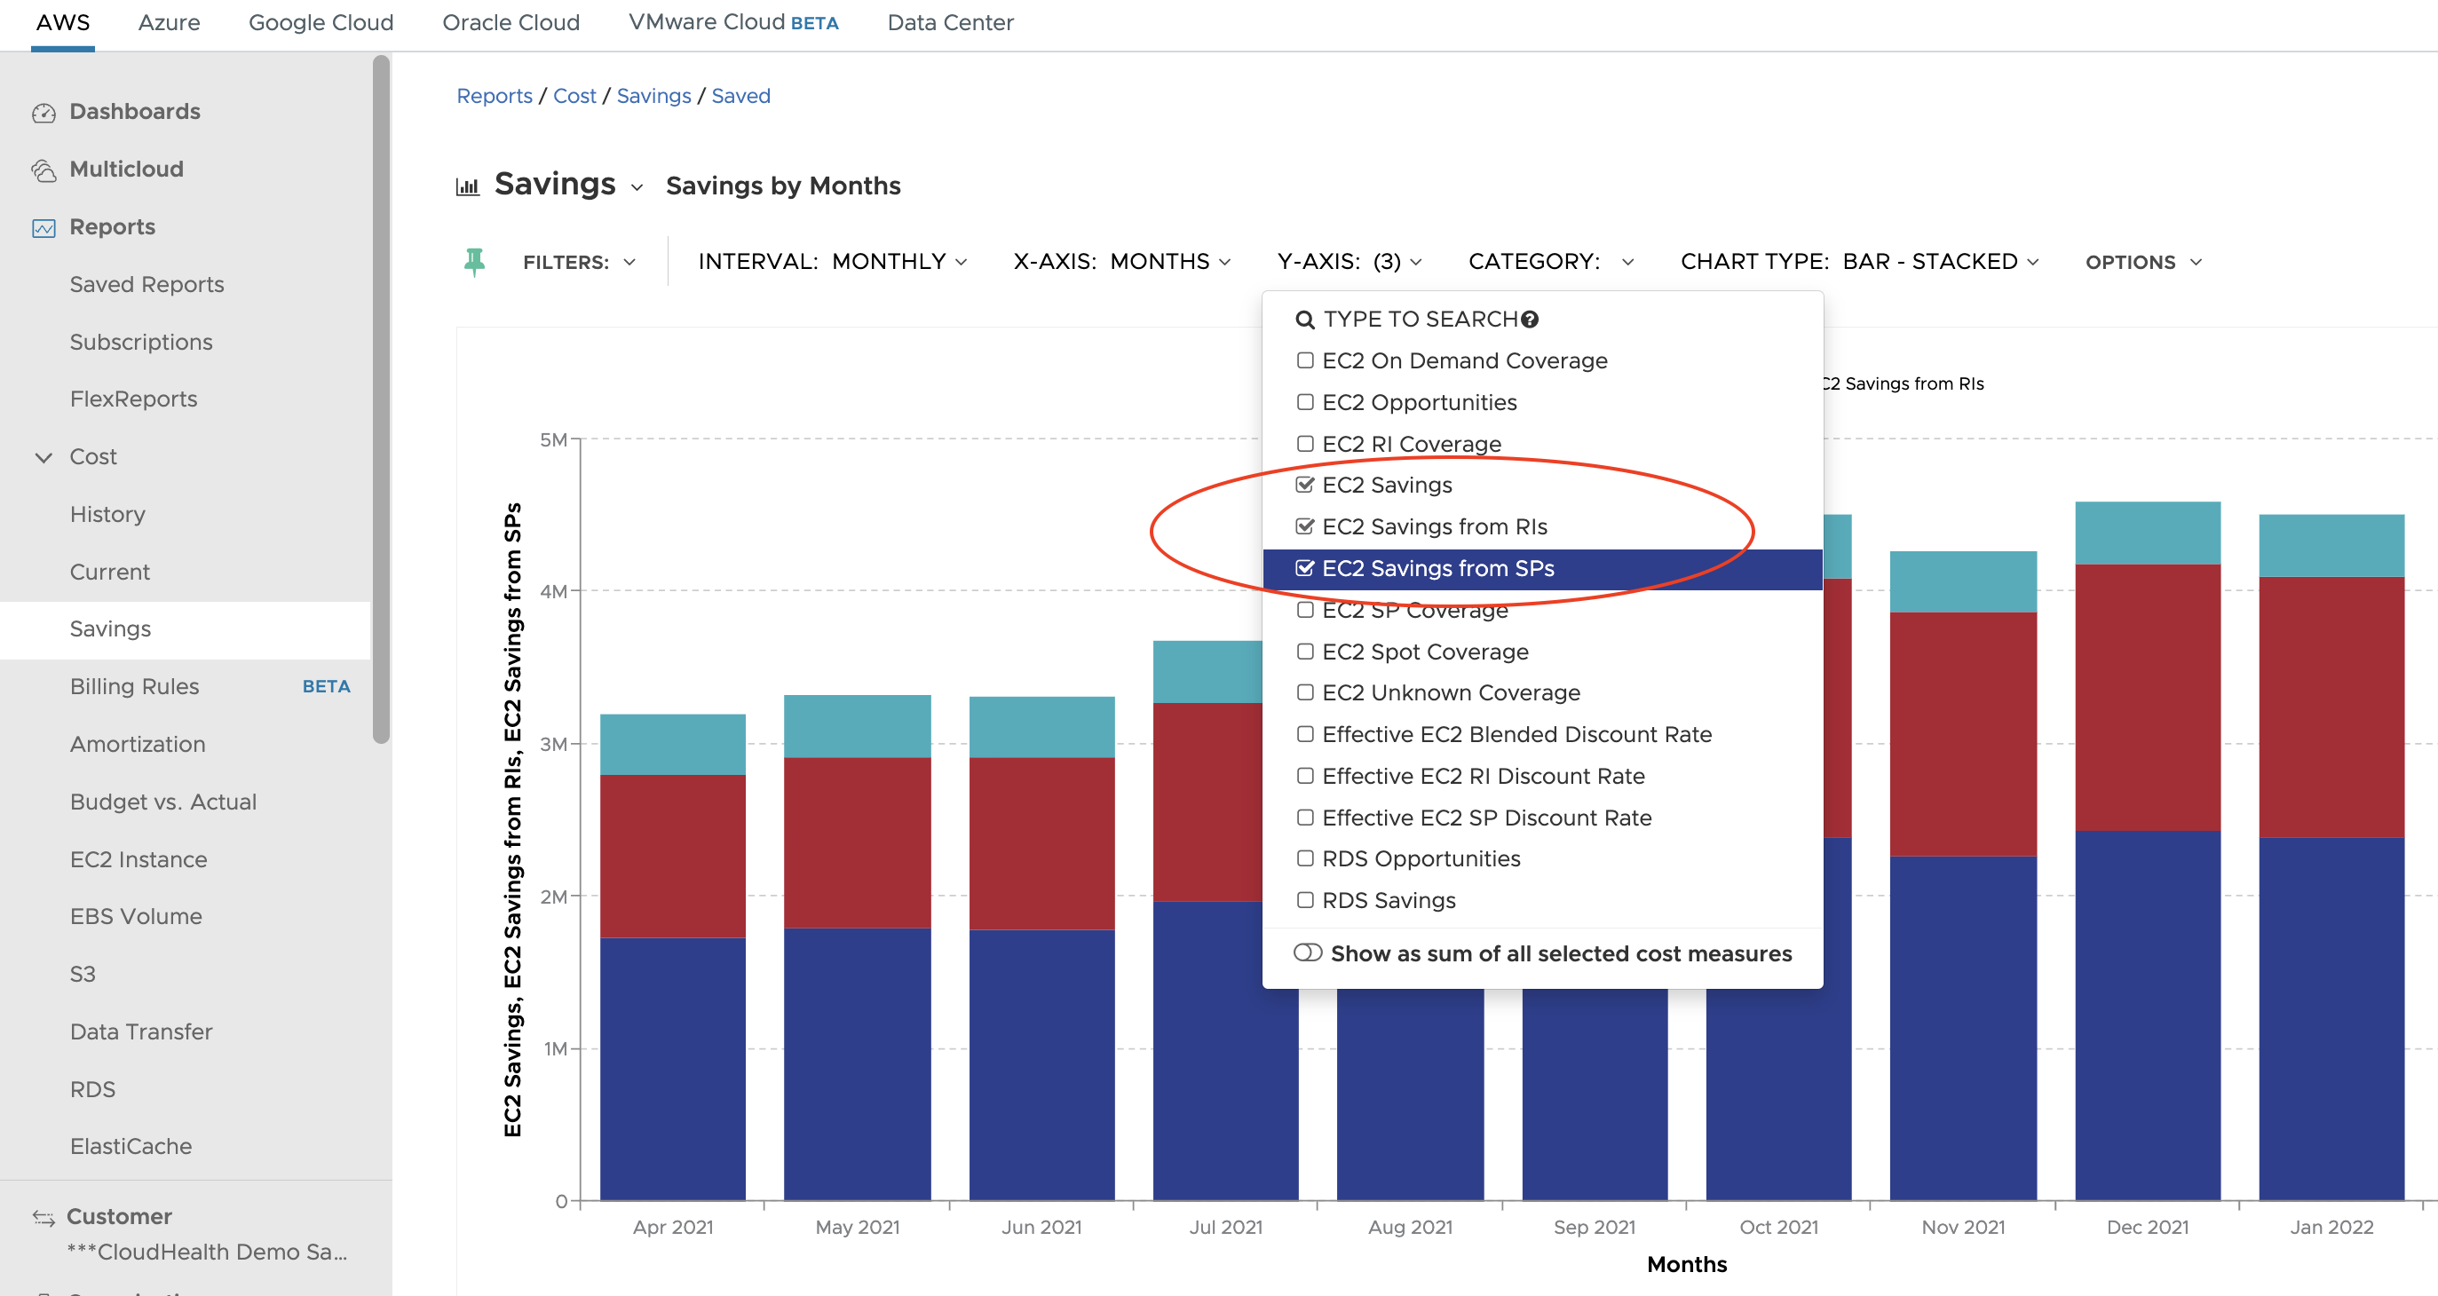
Task: Open the Google Cloud tab
Action: coord(321,23)
